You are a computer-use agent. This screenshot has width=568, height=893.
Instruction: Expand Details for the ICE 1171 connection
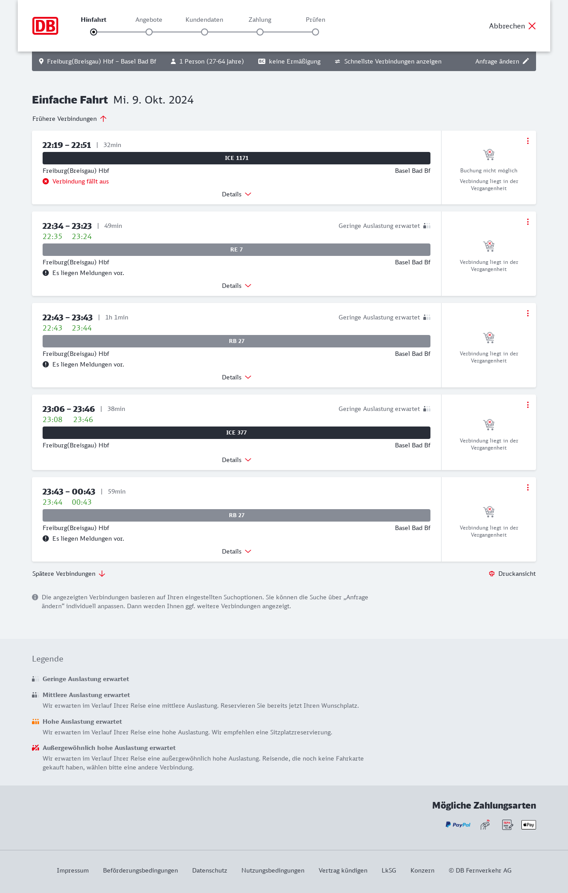point(237,194)
